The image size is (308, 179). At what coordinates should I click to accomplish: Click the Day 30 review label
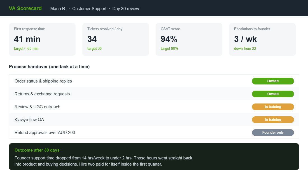point(126,9)
